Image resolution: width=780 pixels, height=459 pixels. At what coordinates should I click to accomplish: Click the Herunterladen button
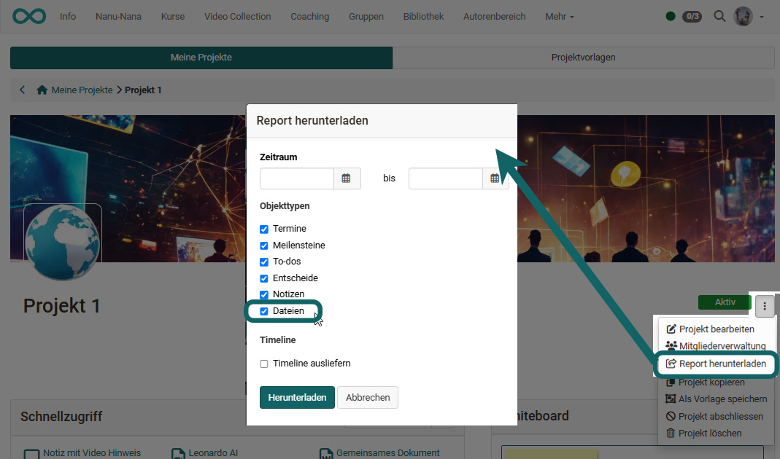[x=297, y=397]
